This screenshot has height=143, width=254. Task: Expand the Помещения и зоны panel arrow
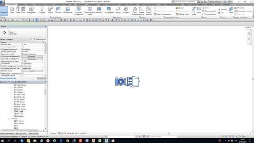(x=179, y=17)
